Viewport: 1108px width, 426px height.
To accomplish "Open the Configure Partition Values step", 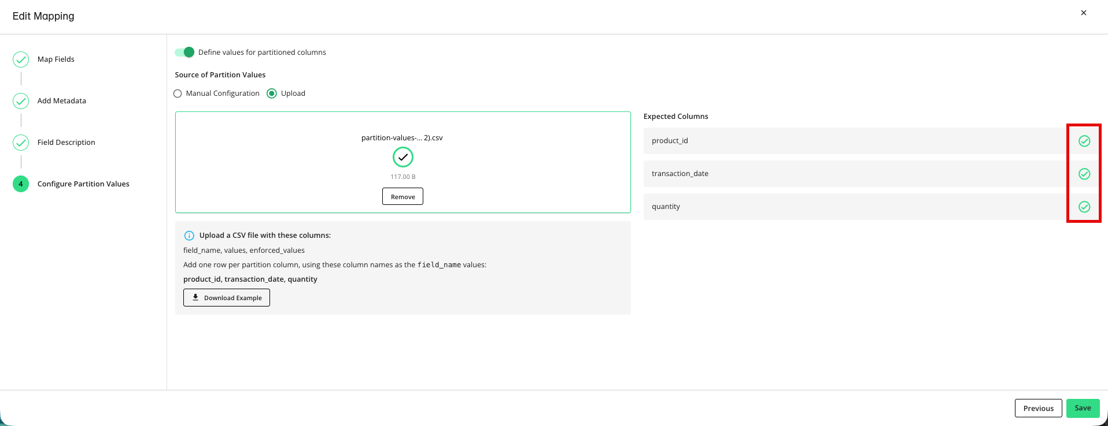I will 83,184.
